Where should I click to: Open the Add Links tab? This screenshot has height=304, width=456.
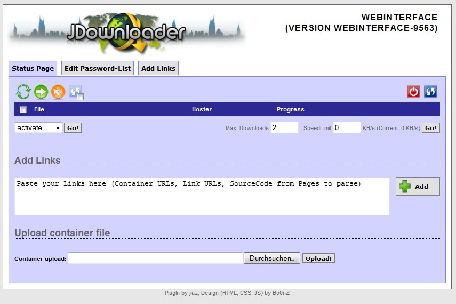[158, 68]
